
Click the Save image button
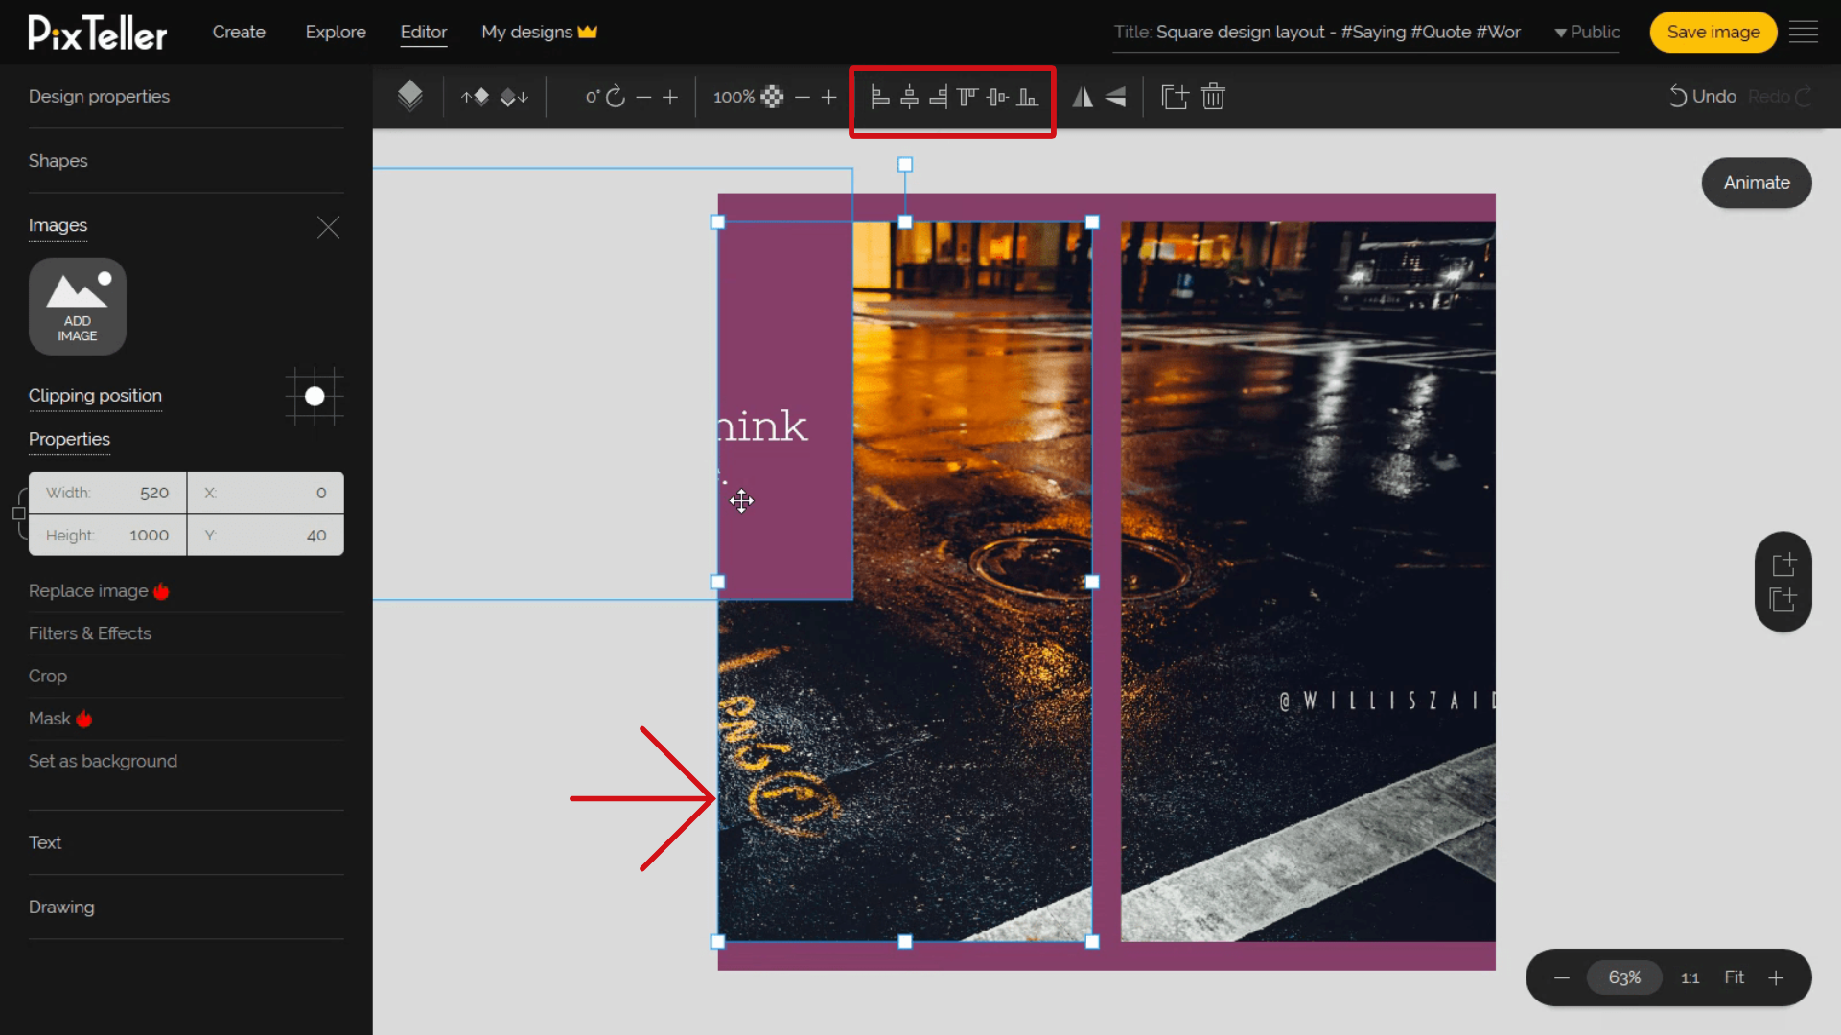1713,32
